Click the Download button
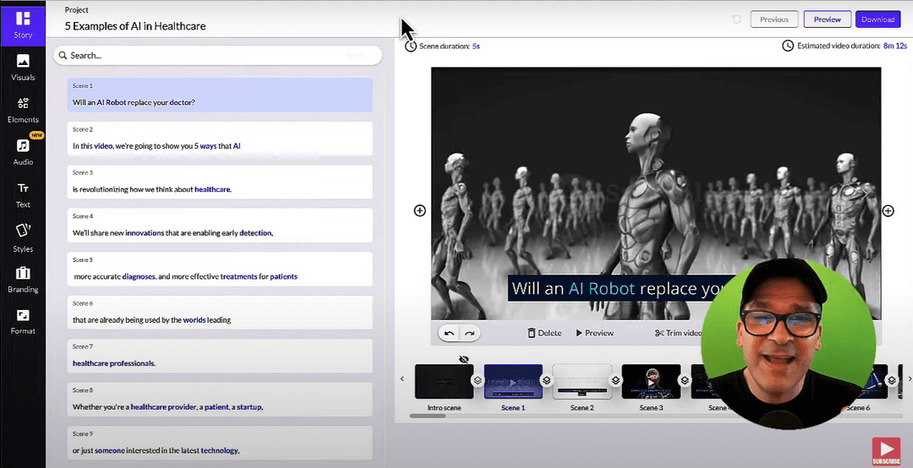913x468 pixels. (877, 19)
